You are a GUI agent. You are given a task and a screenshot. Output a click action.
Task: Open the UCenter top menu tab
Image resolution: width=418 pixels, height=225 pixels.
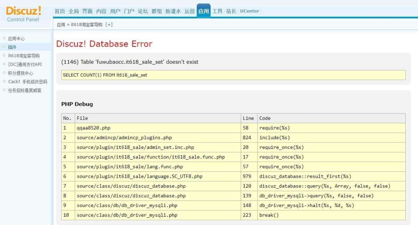pos(249,11)
